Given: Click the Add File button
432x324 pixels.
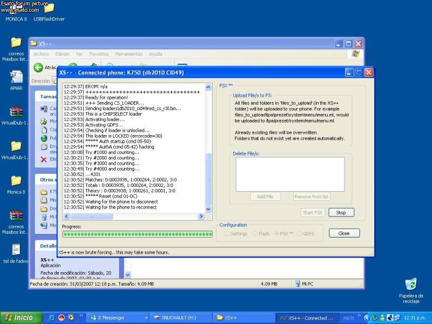Looking at the screenshot, I should (x=265, y=197).
